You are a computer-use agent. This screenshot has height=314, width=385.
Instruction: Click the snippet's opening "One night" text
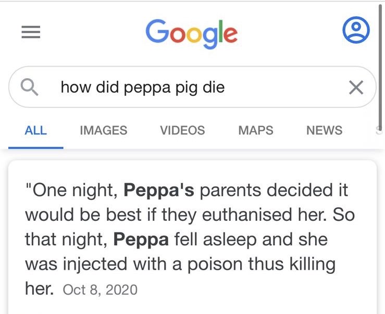[x=76, y=190]
